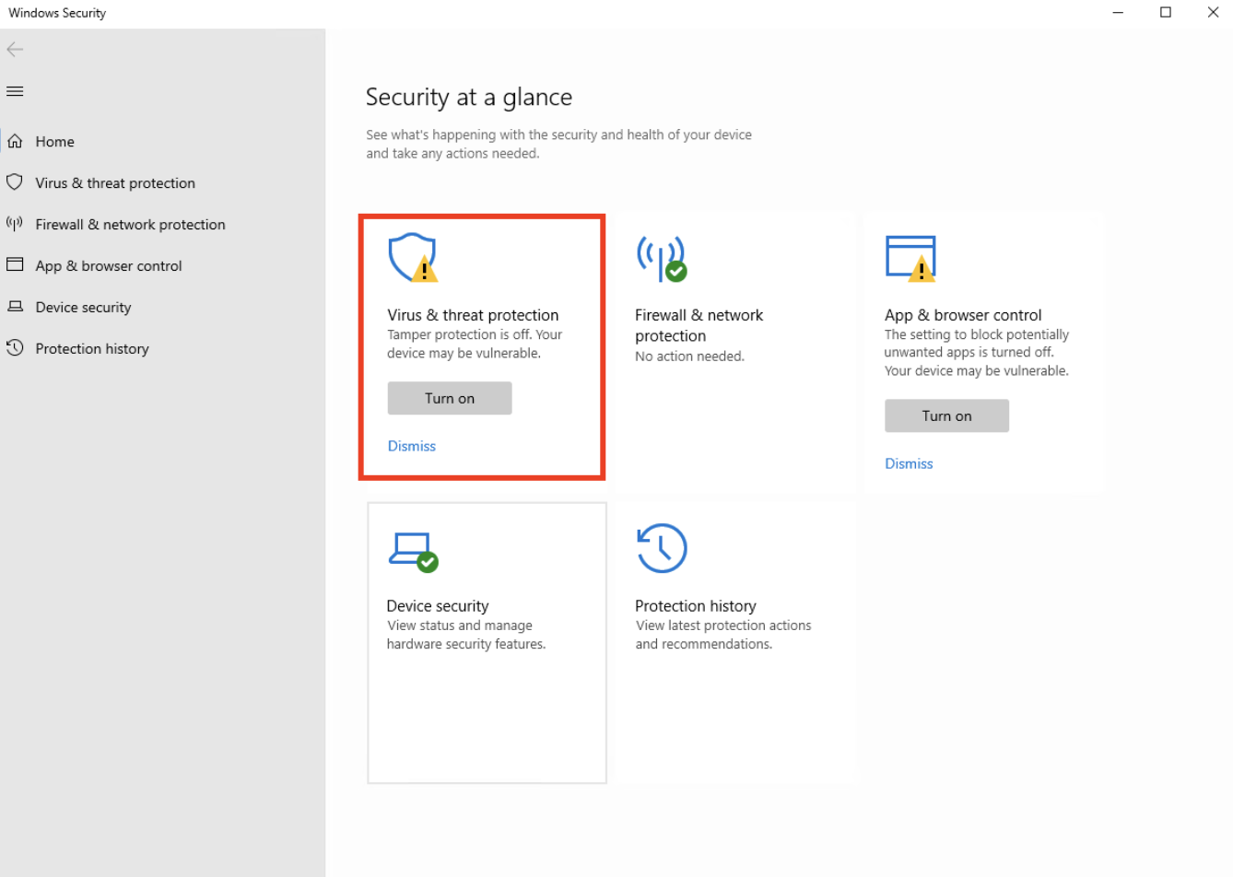Screen dimensions: 1233x877
Task: Click 'No action needed.' text
Action: coord(689,357)
